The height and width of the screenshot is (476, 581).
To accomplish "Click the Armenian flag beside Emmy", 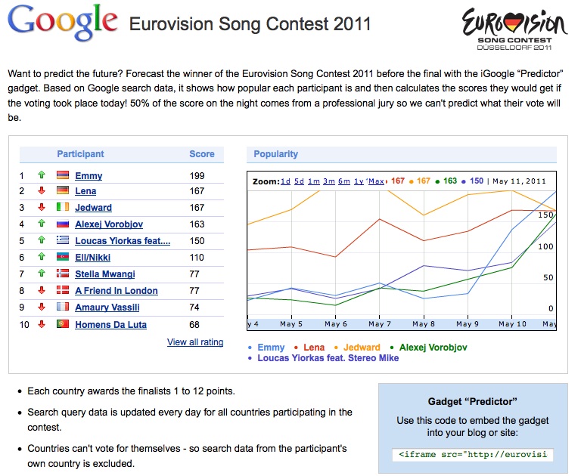I will point(63,176).
